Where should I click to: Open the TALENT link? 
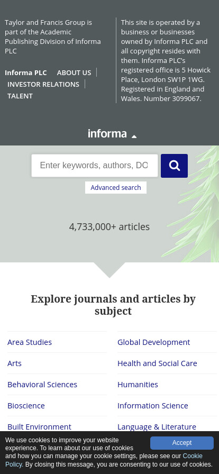pyautogui.click(x=20, y=96)
